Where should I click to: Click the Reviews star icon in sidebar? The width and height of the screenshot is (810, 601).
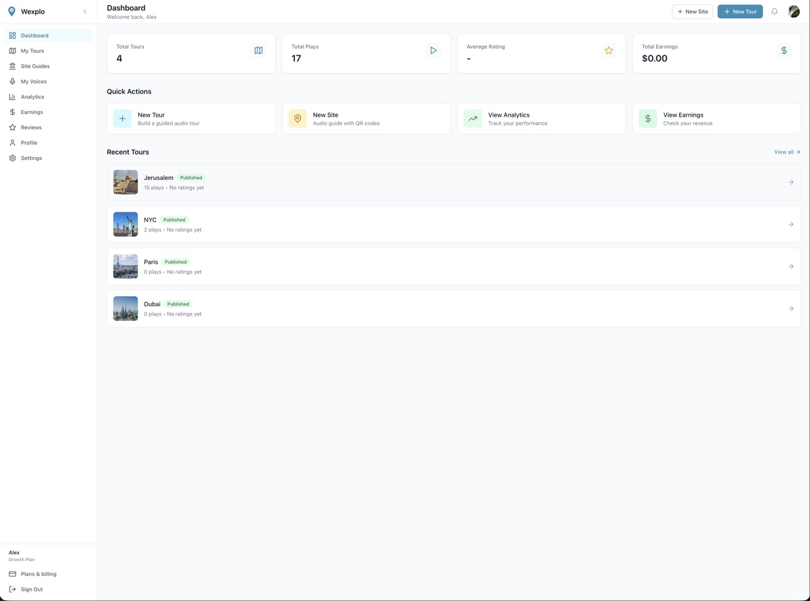click(12, 127)
